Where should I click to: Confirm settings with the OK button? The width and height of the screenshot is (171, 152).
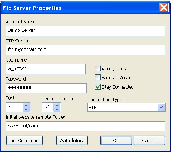click(116, 140)
